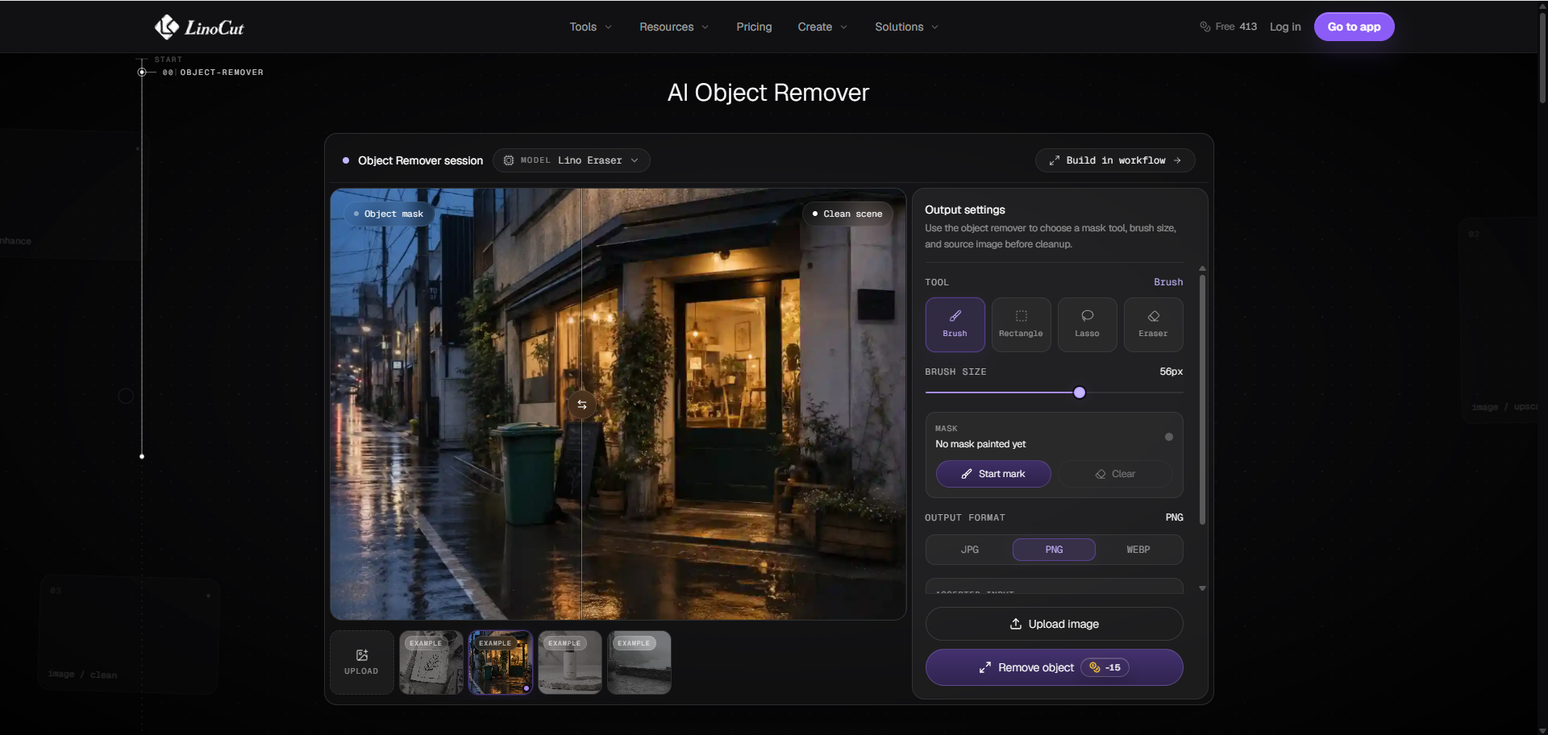Select the Eraser mask tool
The height and width of the screenshot is (735, 1548).
1153,324
